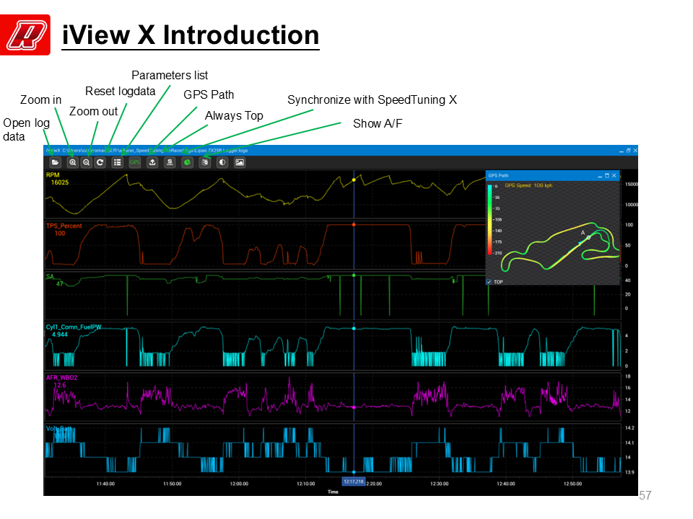Click the map-pages toolbar icon
Screen dimensions: 693x519
(204, 162)
